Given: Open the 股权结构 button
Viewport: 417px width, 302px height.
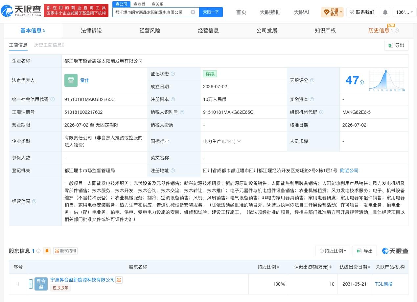Looking at the screenshot, I should 65,251.
